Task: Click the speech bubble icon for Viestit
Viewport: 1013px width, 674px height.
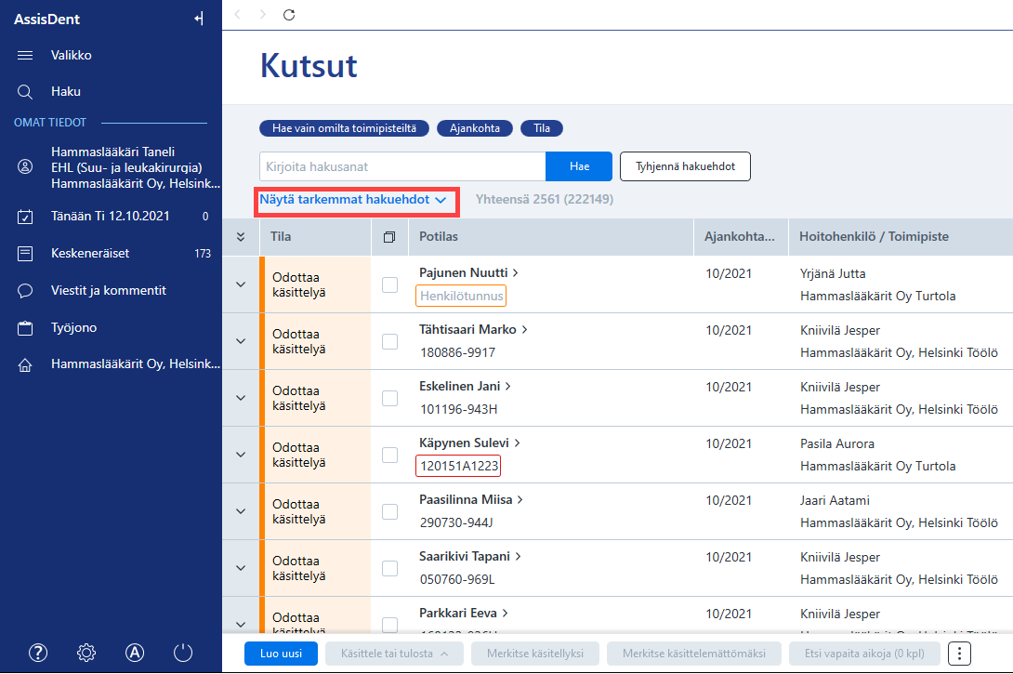Action: pos(24,291)
